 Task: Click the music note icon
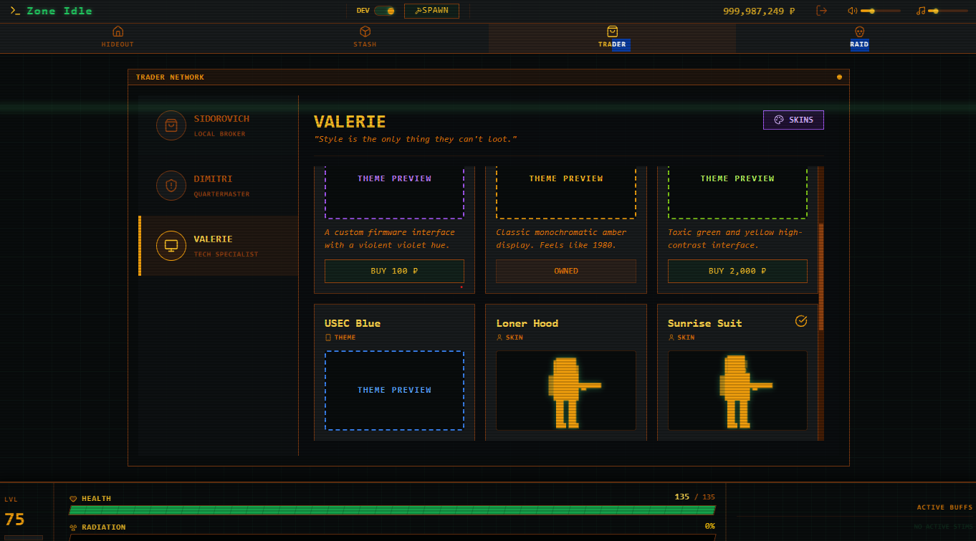click(921, 11)
